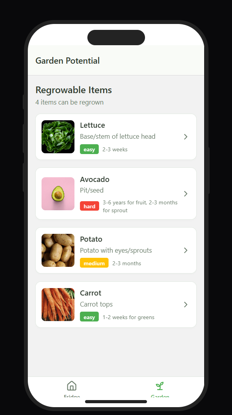Open the Avocado title link
Viewport: 232px width, 415px height.
95,180
